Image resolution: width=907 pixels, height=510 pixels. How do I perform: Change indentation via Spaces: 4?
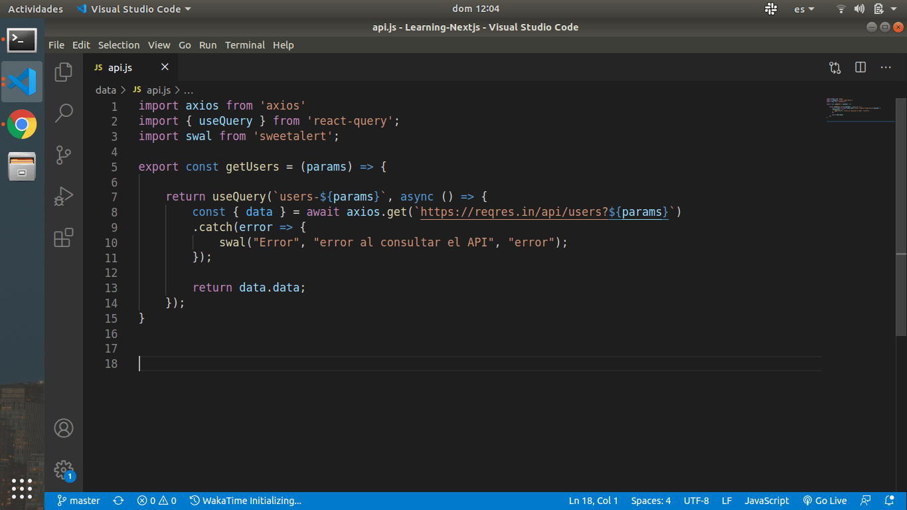(651, 501)
